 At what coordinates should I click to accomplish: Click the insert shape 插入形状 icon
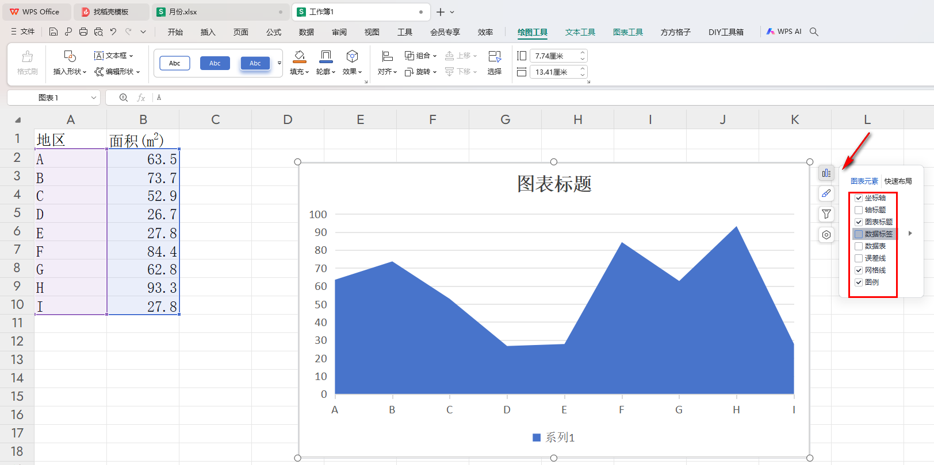pos(70,56)
